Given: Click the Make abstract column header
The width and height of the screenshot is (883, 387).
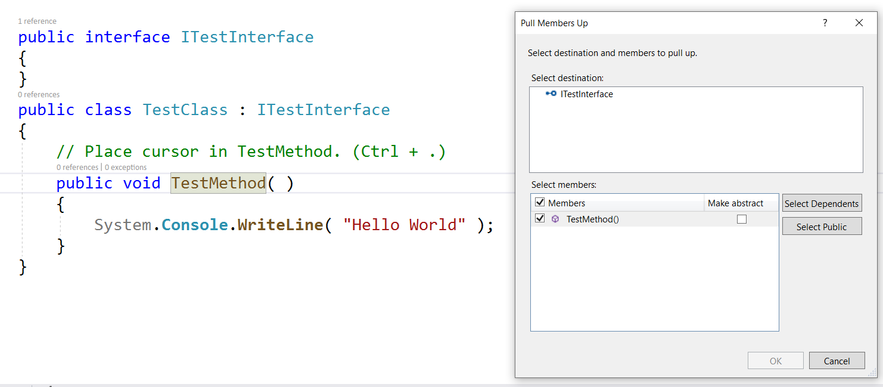Looking at the screenshot, I should 735,203.
